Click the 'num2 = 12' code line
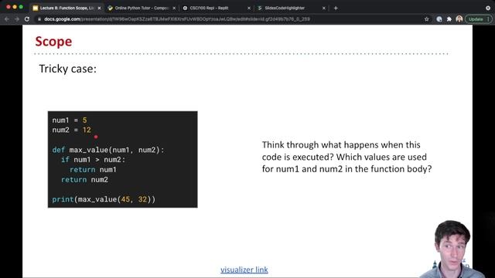 coord(72,130)
